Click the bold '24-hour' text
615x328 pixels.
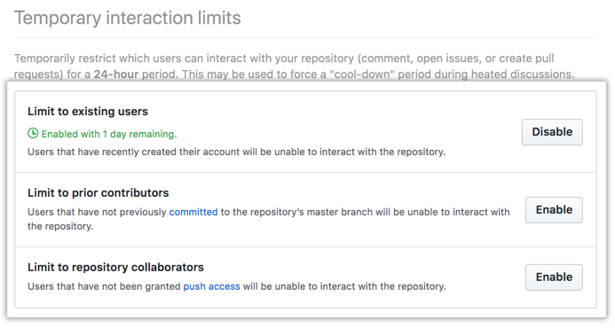[116, 74]
